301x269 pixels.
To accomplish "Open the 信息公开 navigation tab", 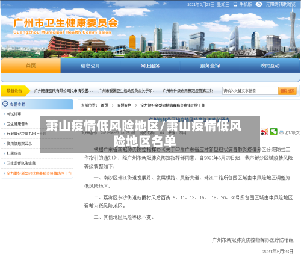I will (x=90, y=66).
